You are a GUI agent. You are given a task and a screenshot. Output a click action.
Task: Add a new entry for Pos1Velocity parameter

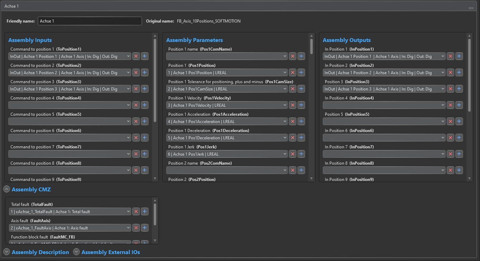click(x=301, y=105)
